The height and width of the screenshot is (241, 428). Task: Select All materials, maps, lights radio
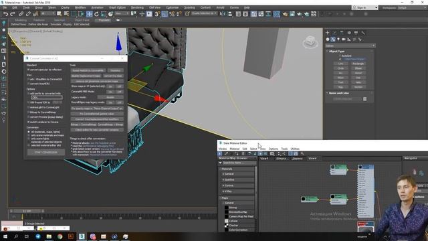tap(29, 132)
